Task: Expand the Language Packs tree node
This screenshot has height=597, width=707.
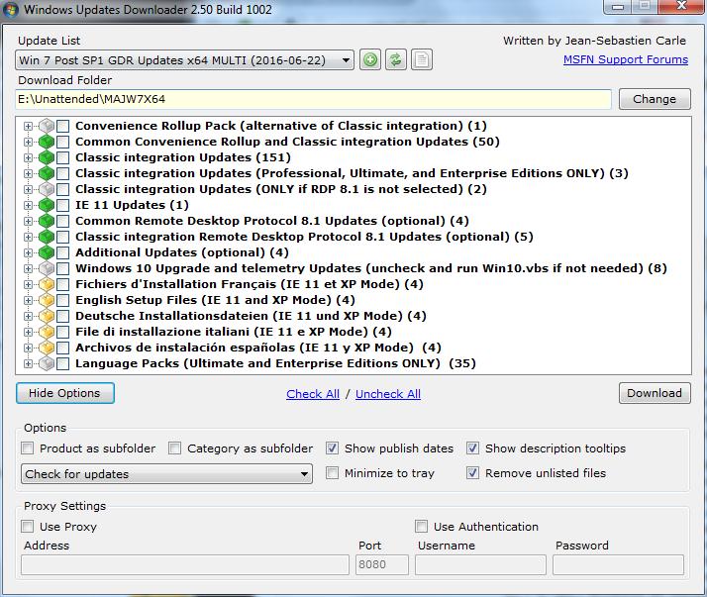Action: tap(29, 364)
